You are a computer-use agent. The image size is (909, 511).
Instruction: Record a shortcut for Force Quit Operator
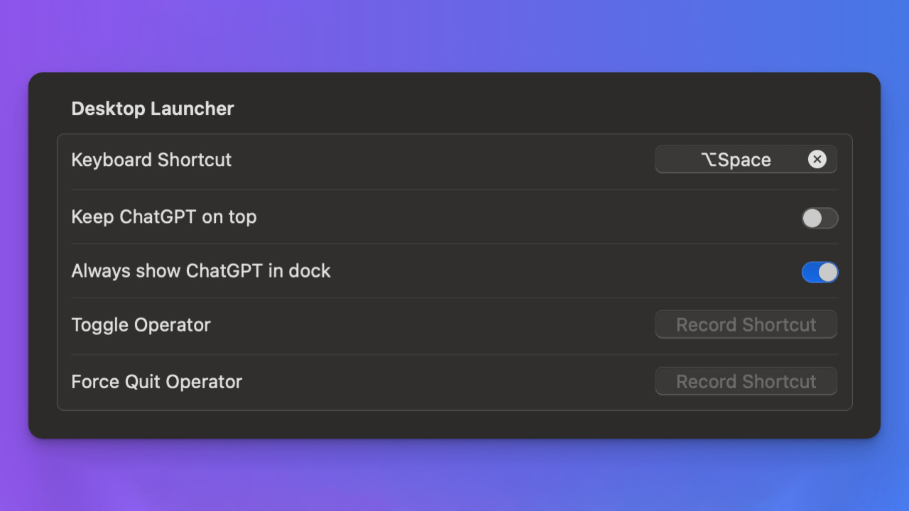click(x=746, y=381)
